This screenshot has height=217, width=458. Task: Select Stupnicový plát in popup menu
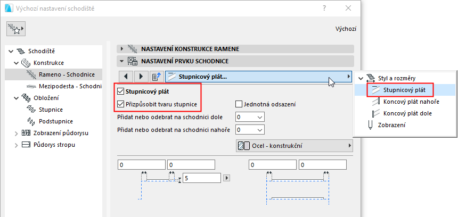(x=404, y=90)
